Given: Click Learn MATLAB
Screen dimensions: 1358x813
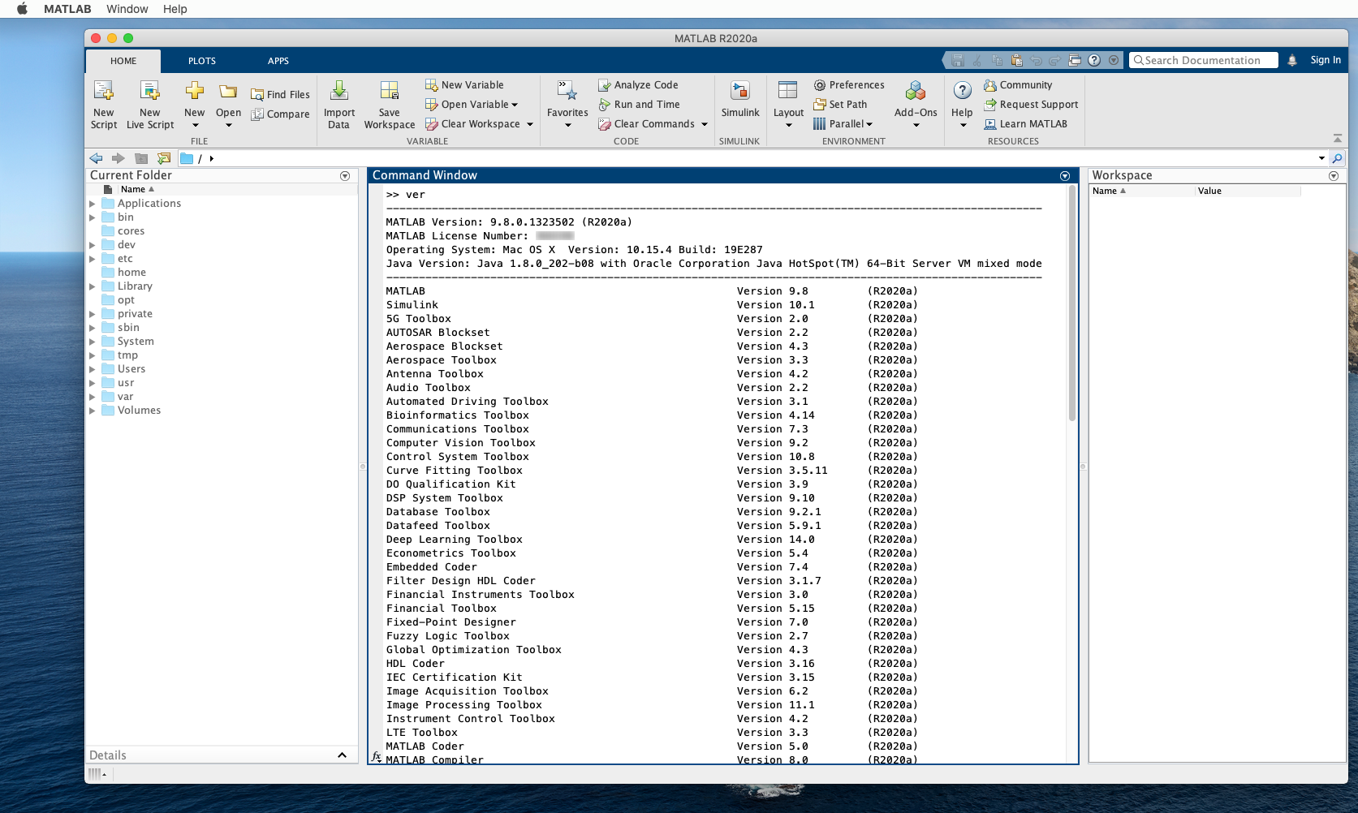Looking at the screenshot, I should coord(1025,124).
